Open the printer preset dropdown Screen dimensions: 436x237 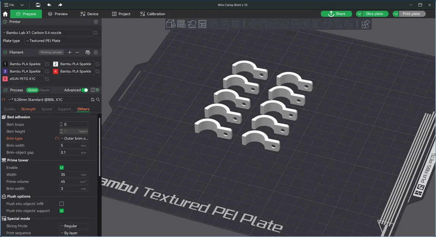pos(47,33)
